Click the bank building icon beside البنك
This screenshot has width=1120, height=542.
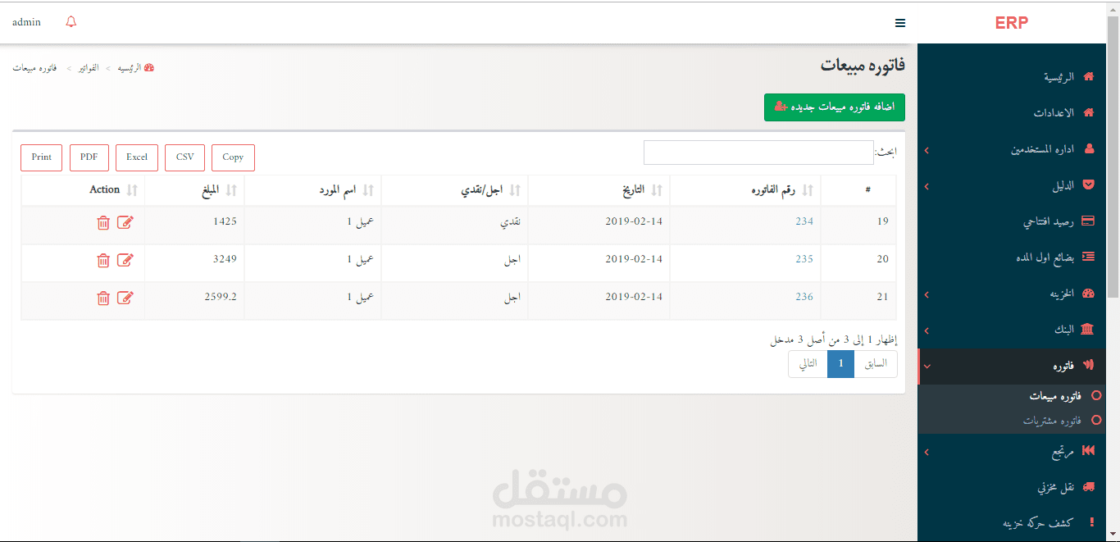[x=1088, y=330]
